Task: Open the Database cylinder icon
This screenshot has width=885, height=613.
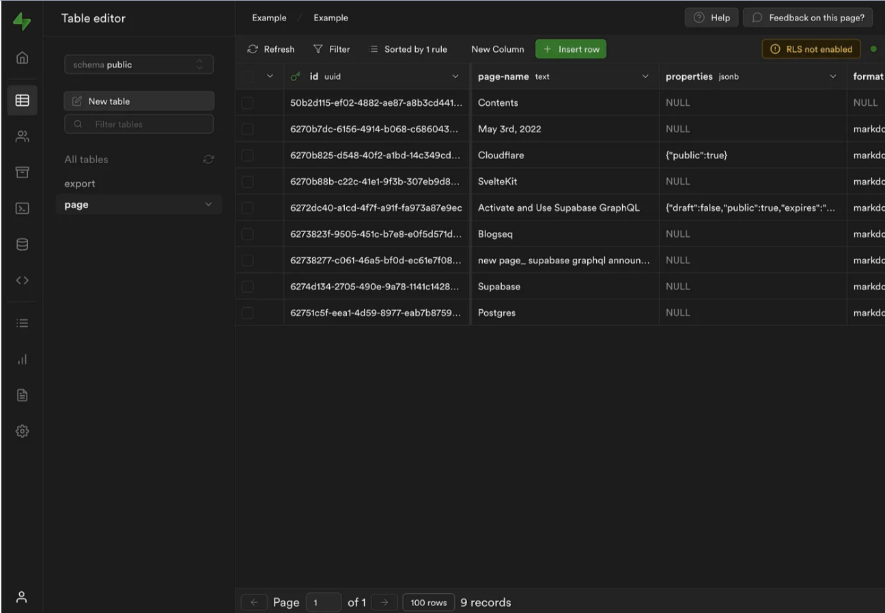Action: click(22, 244)
